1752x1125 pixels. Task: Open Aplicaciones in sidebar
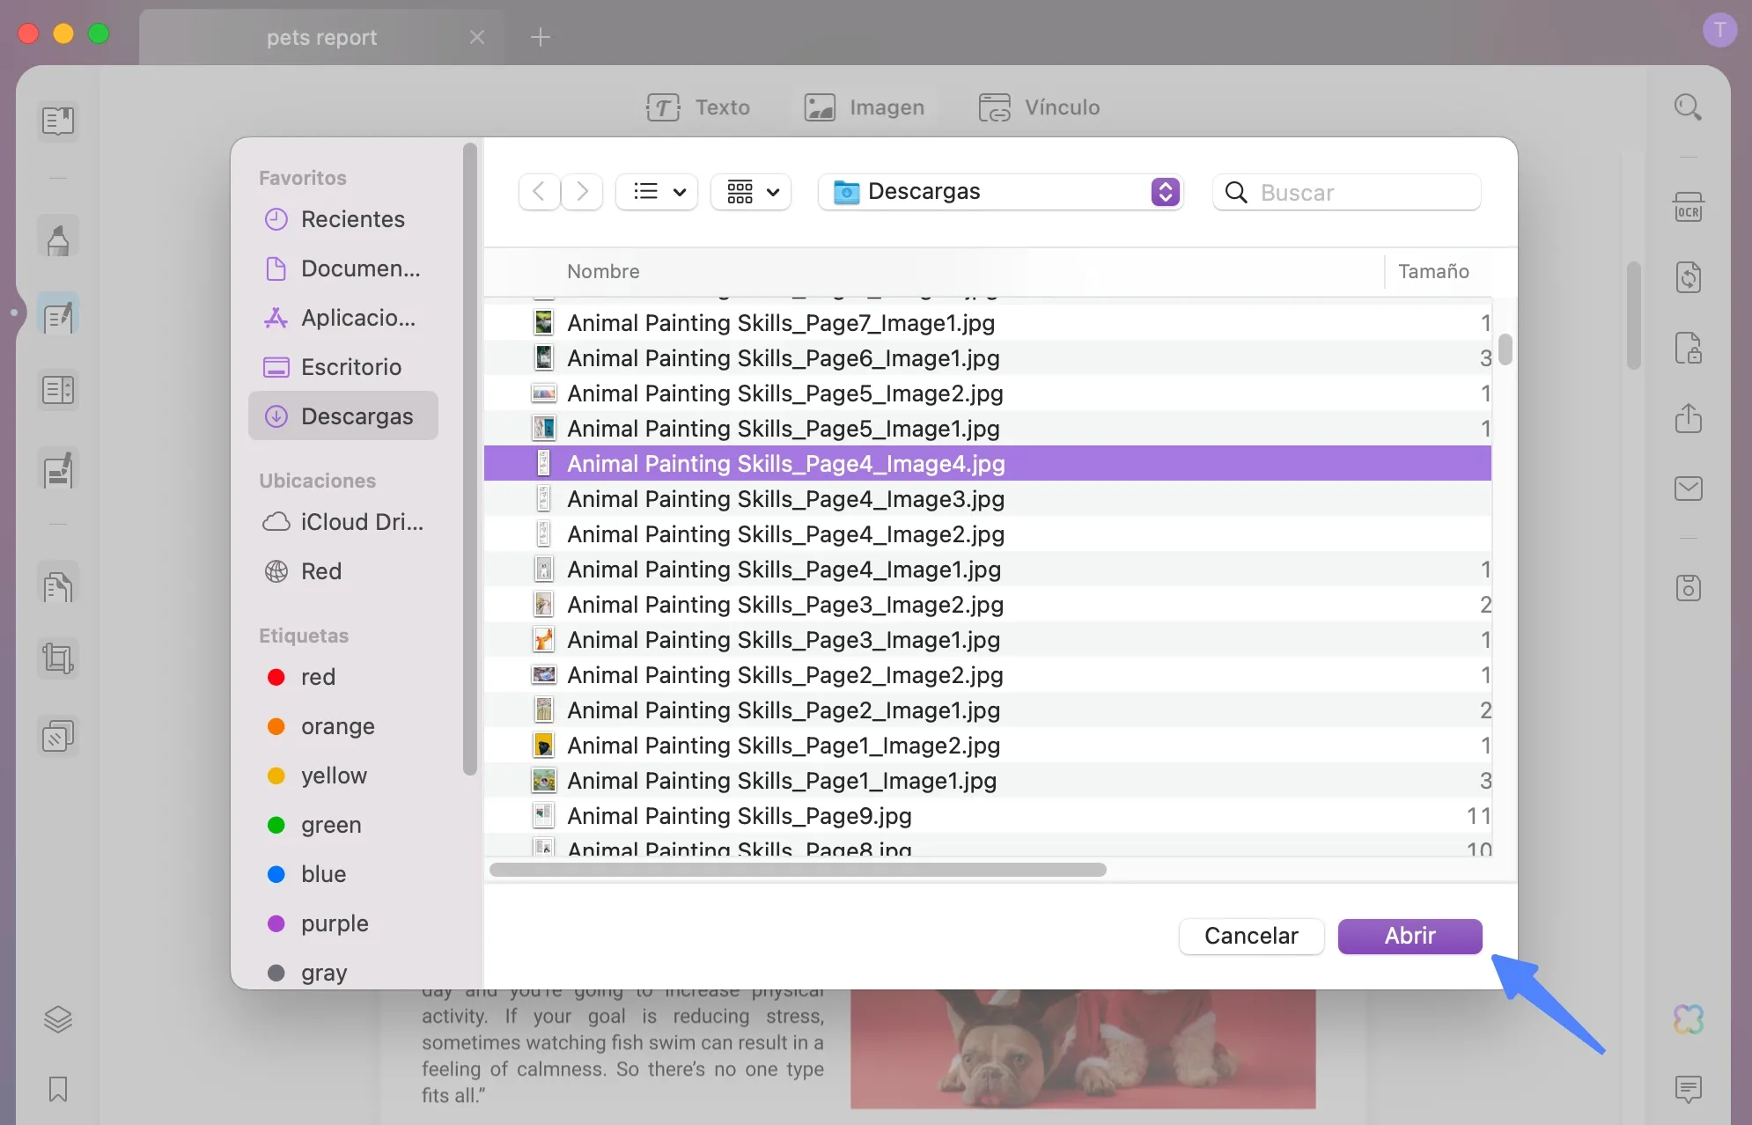point(343,318)
